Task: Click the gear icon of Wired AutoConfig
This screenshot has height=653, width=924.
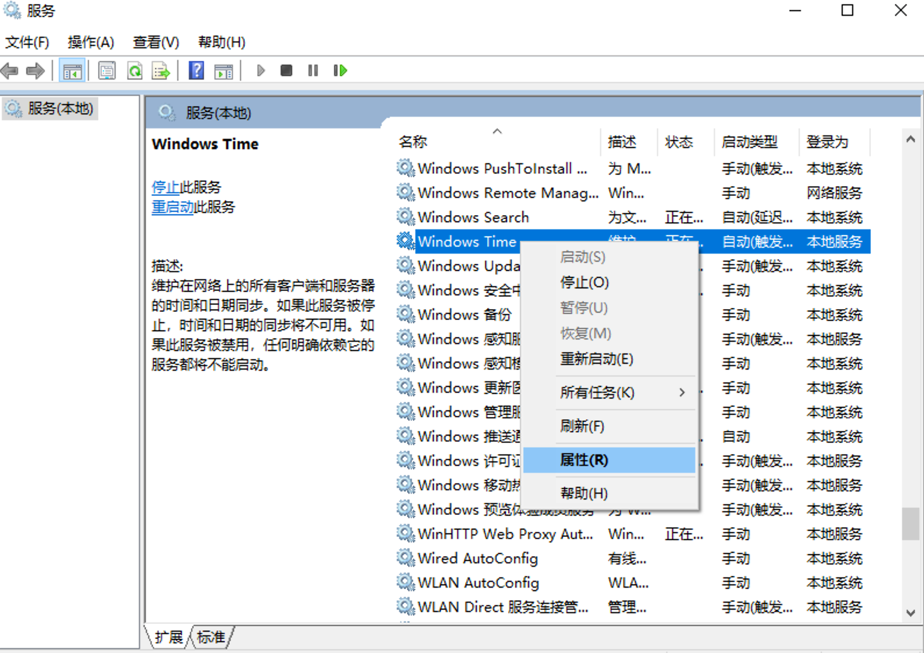Action: (x=405, y=558)
